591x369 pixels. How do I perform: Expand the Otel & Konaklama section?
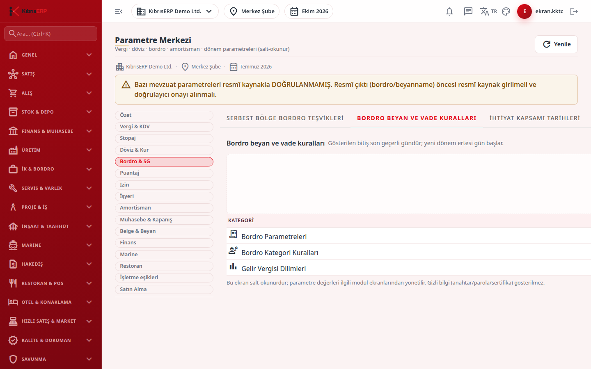[x=51, y=302]
